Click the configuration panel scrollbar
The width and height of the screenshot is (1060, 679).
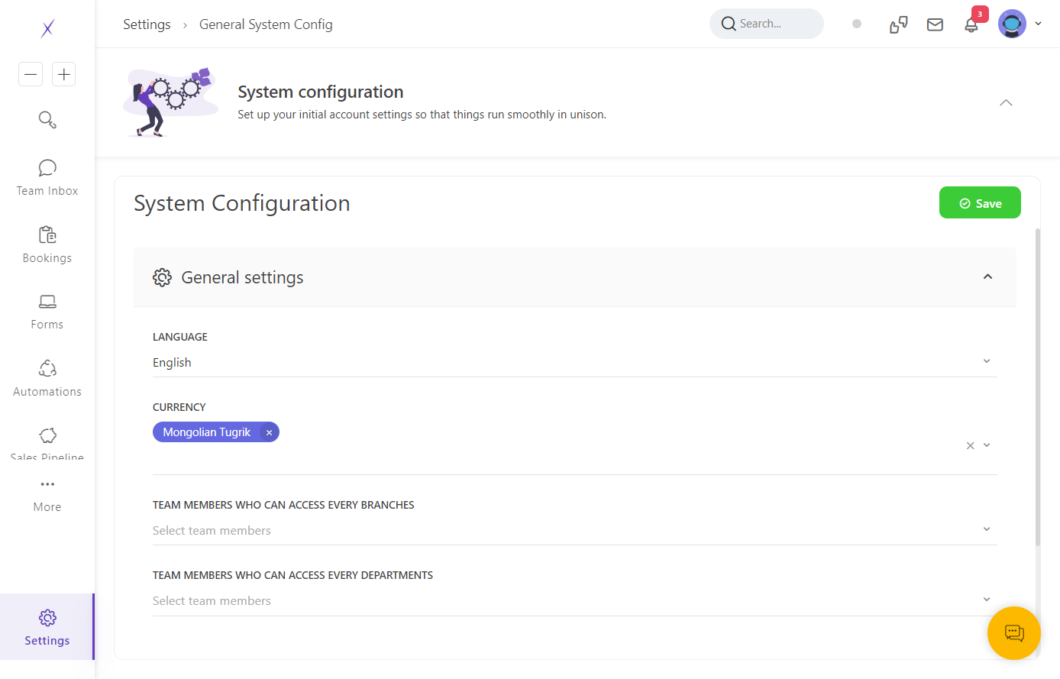pyautogui.click(x=1037, y=386)
